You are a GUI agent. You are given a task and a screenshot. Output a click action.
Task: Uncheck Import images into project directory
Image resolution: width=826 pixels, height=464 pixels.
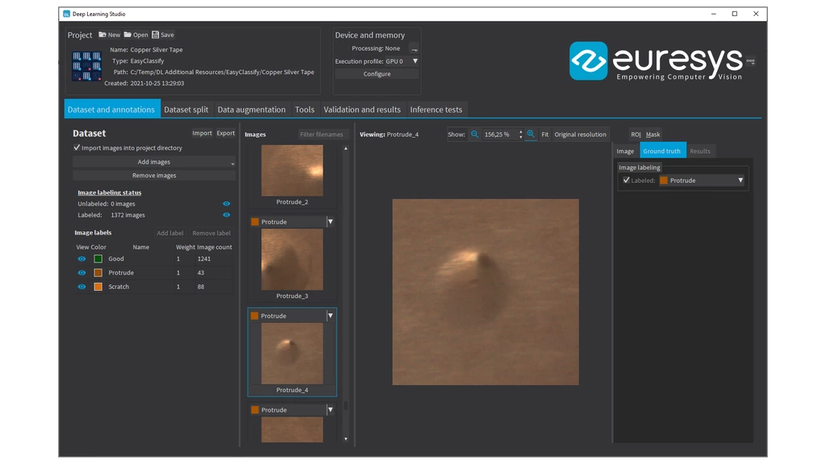77,148
